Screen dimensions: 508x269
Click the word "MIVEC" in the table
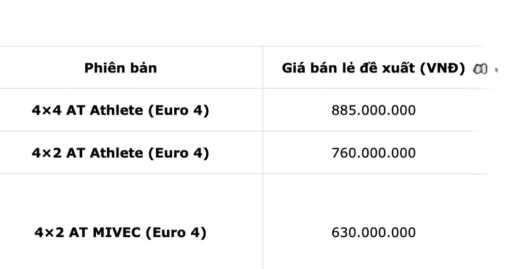tap(118, 233)
